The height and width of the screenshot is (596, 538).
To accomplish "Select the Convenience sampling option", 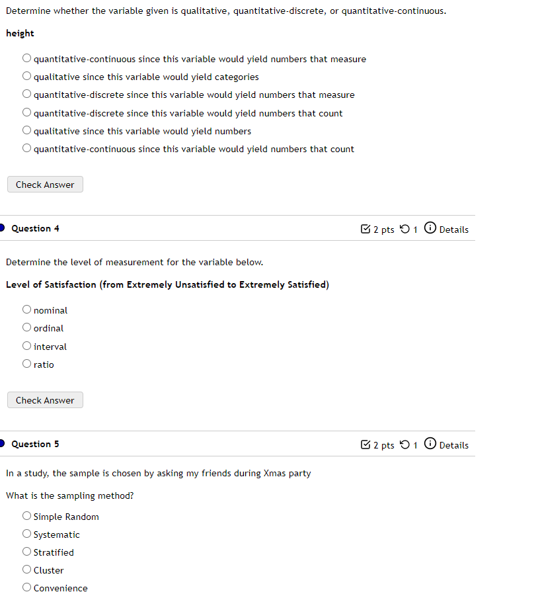I will [26, 587].
